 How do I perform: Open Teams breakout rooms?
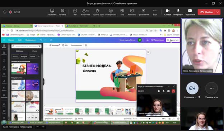tap(132, 12)
